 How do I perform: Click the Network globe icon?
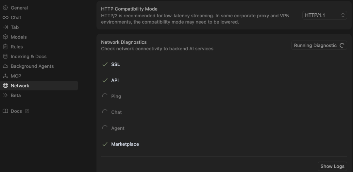pos(5,86)
